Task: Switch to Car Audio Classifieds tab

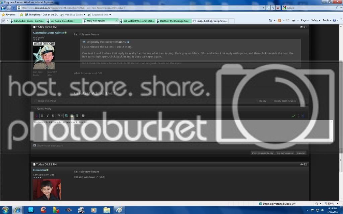Action: [63, 21]
